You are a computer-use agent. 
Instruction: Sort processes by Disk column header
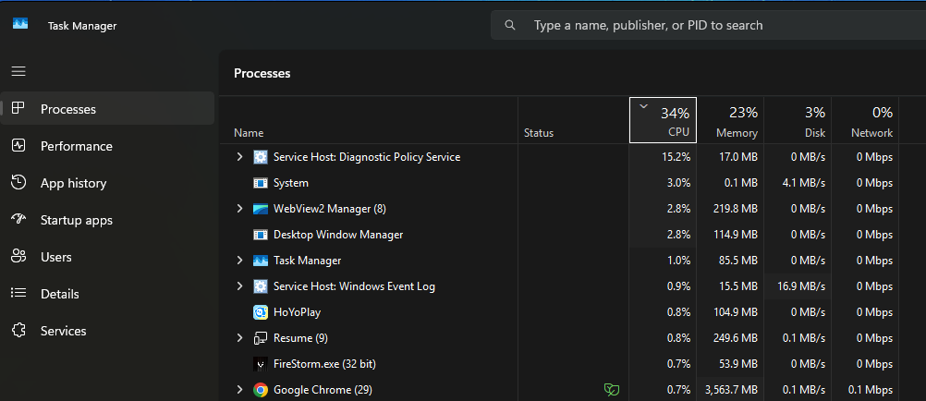point(798,120)
